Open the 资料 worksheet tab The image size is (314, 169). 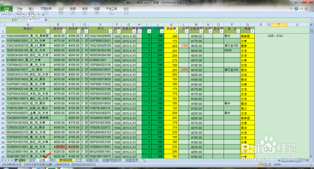coord(22,160)
